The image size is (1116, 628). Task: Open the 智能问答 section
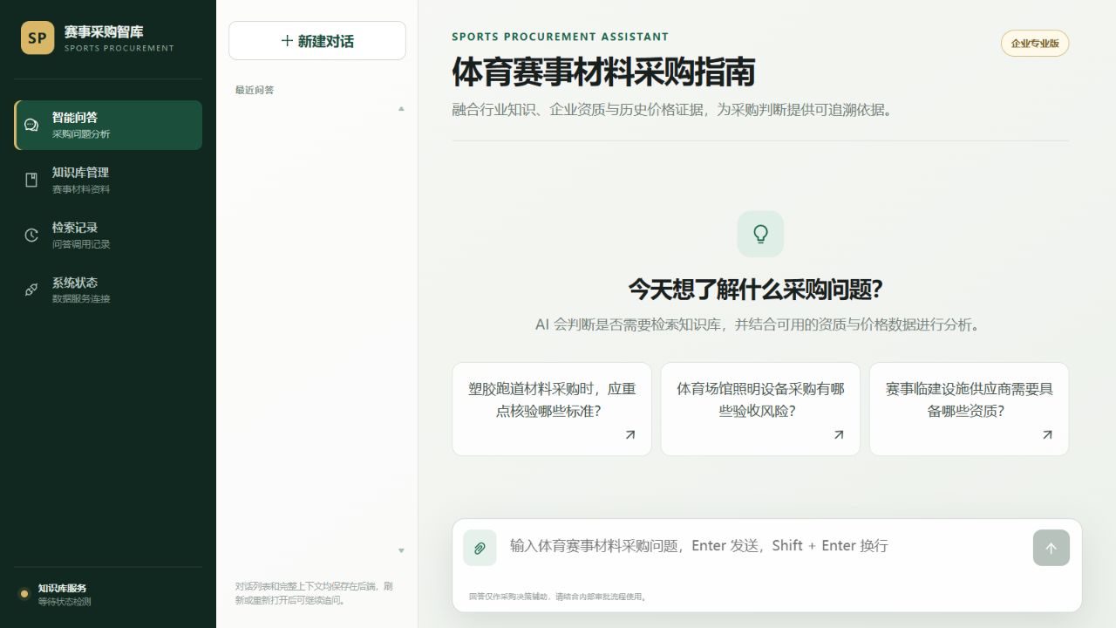(108, 125)
